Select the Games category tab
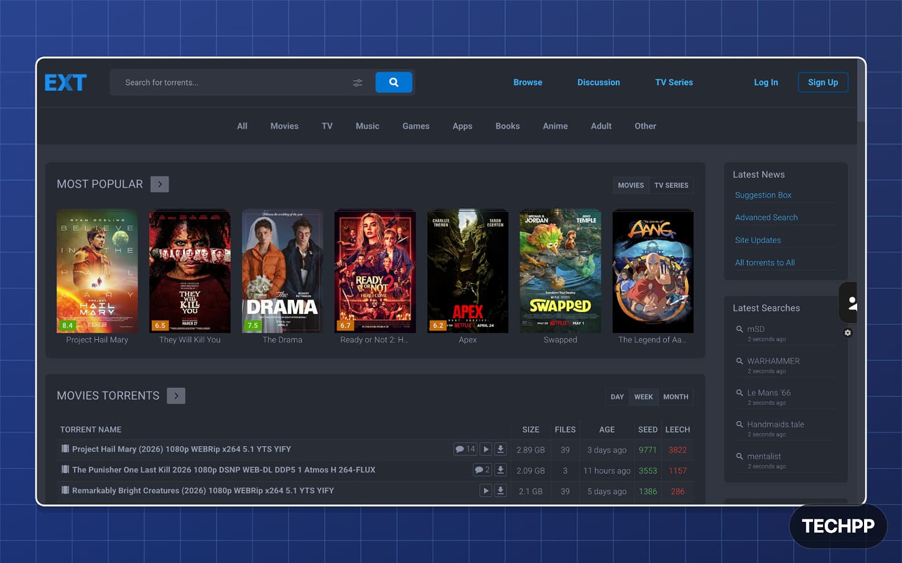The height and width of the screenshot is (563, 902). point(416,126)
